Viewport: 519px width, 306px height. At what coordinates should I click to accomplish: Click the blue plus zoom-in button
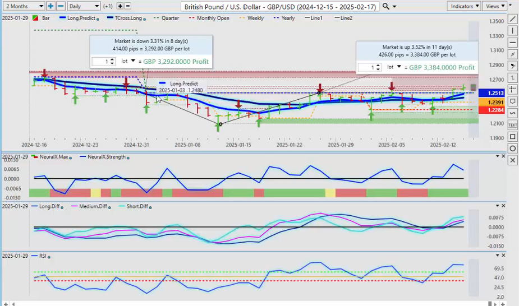[x=50, y=6]
